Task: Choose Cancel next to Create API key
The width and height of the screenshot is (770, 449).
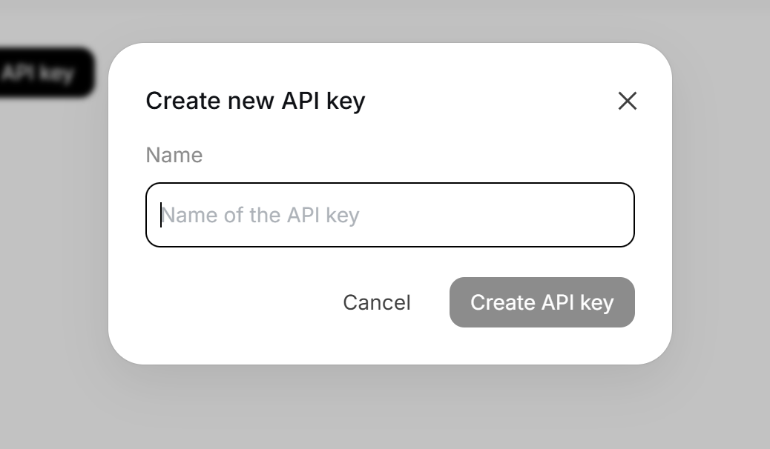Action: coord(376,302)
